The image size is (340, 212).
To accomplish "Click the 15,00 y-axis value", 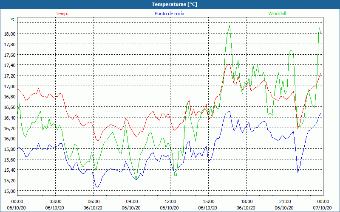I will coord(10,191).
